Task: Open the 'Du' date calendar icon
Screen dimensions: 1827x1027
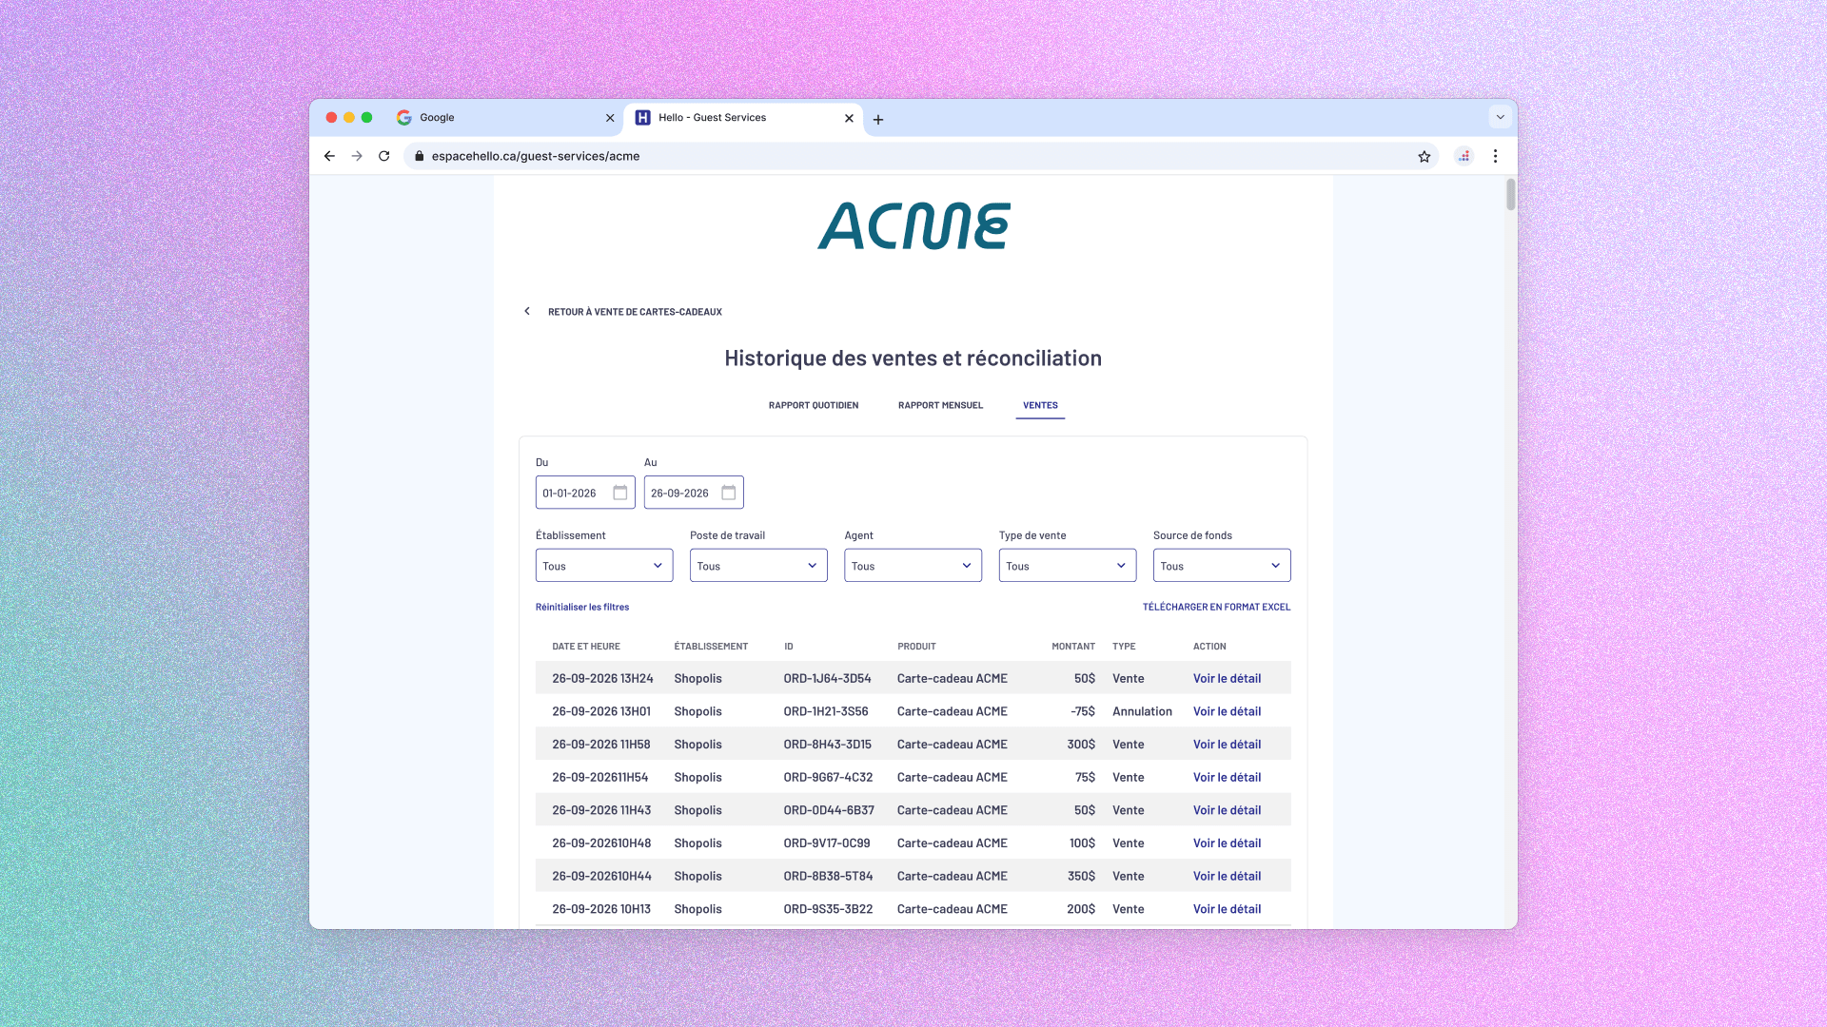Action: (x=620, y=493)
